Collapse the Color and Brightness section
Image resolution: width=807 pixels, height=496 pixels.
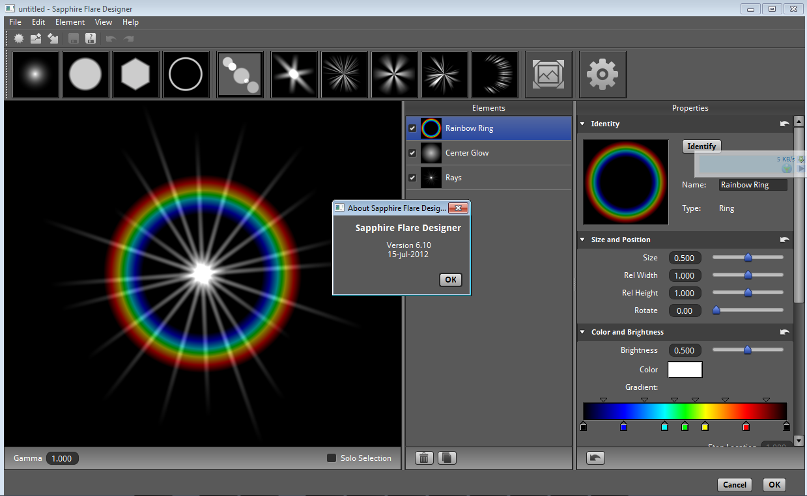point(582,332)
